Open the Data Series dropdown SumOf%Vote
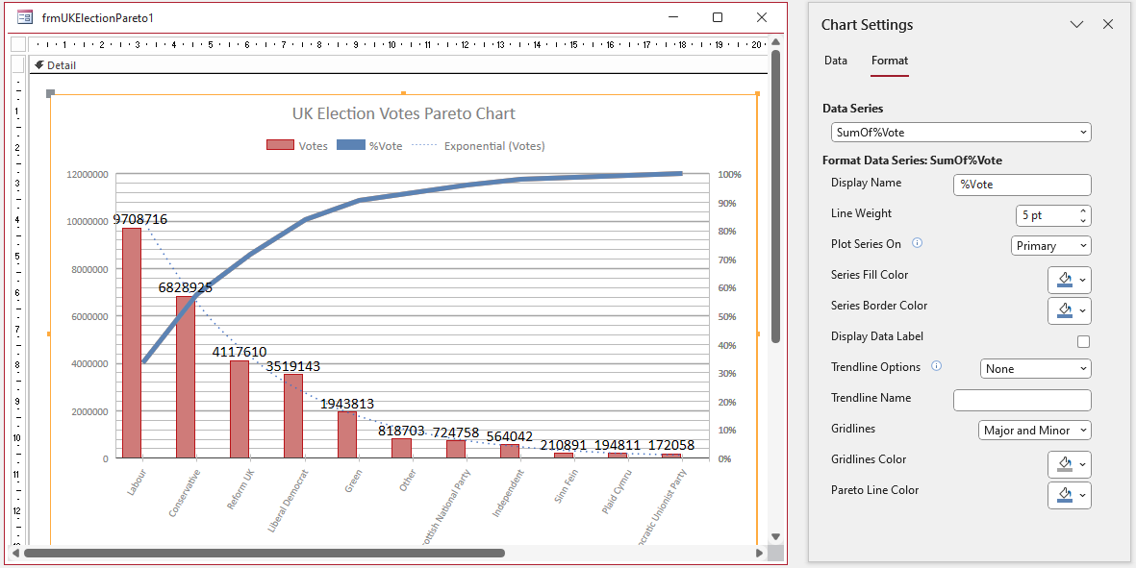 point(961,133)
